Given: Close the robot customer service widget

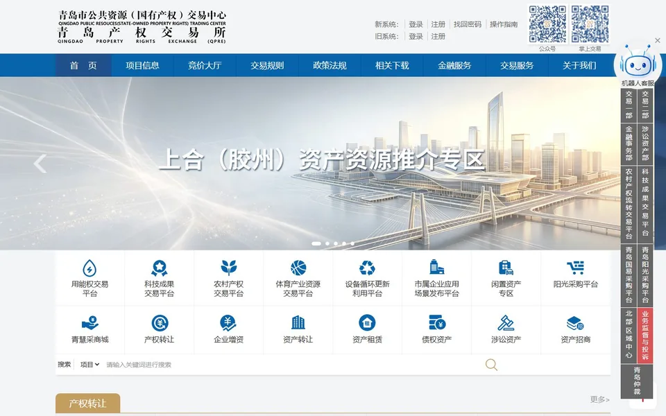Looking at the screenshot, I should [x=658, y=41].
